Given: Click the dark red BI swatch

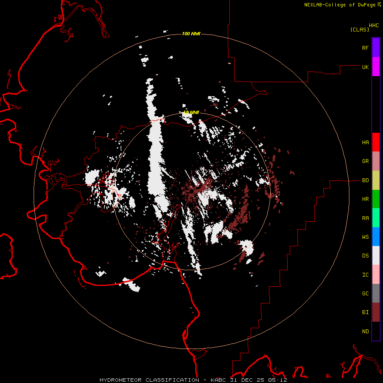Looking at the screenshot, I should point(376,312).
